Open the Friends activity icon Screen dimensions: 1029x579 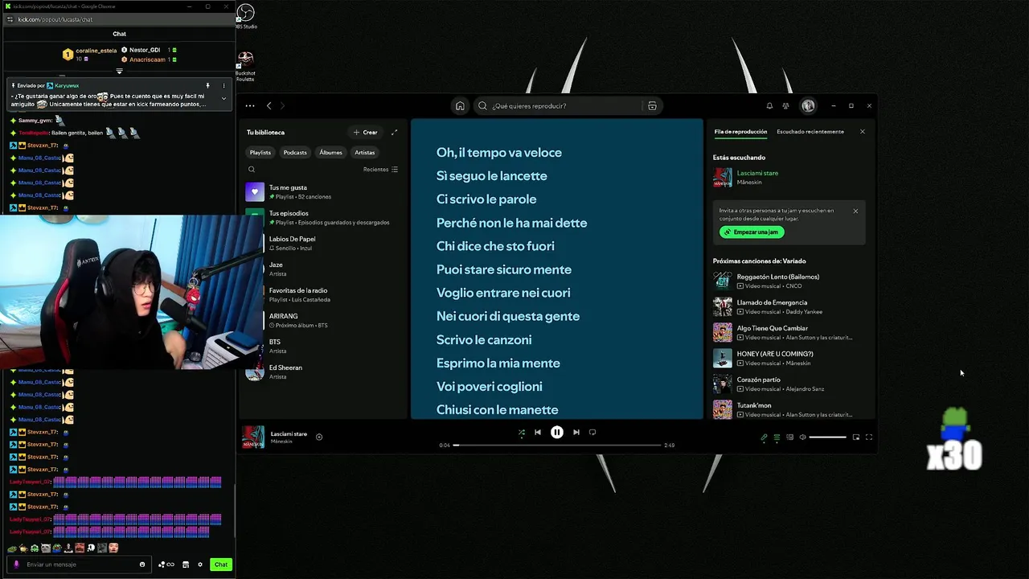[x=785, y=105]
